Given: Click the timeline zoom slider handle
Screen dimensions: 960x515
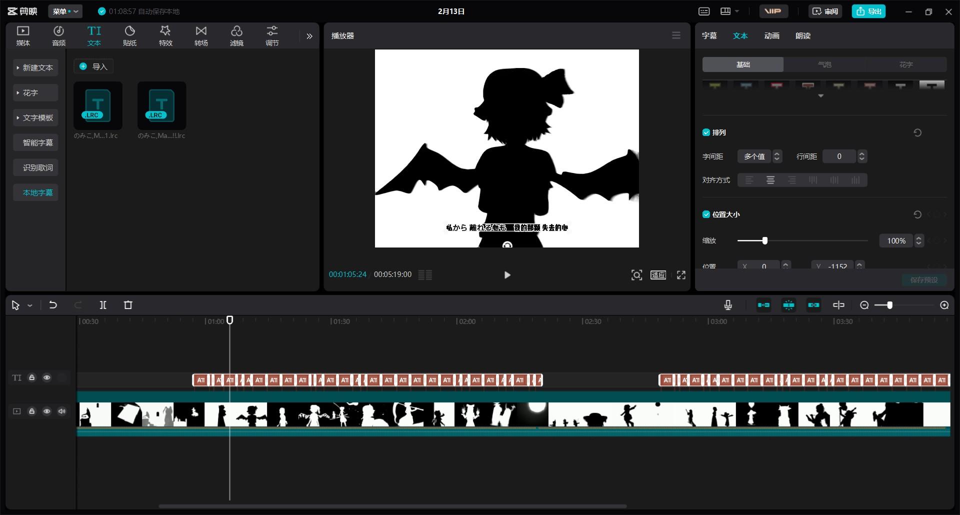Looking at the screenshot, I should click(889, 305).
